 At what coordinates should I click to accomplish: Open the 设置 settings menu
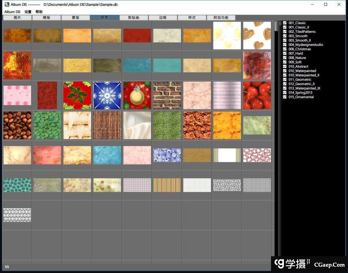tap(28, 12)
